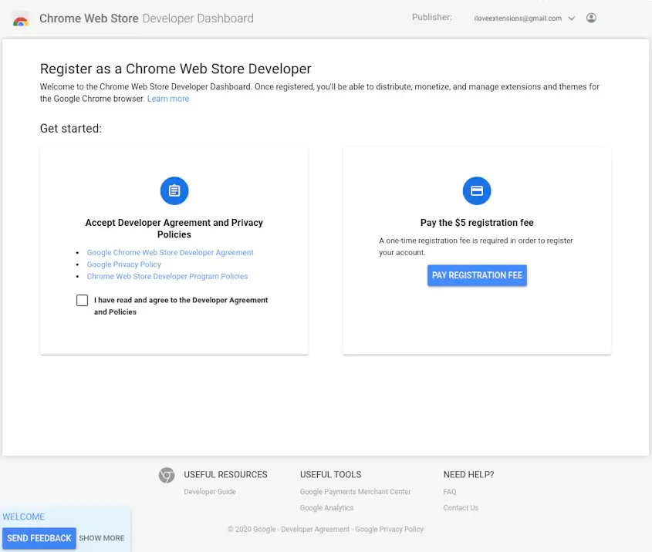Click the Contact Us link

461,508
